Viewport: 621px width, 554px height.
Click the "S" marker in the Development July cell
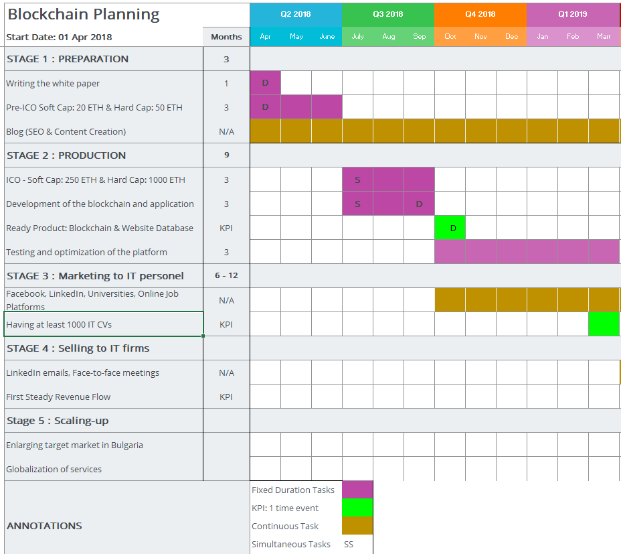pyautogui.click(x=357, y=204)
